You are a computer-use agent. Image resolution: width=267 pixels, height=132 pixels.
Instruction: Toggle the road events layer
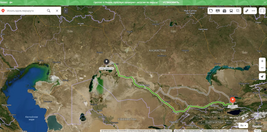click(x=218, y=11)
